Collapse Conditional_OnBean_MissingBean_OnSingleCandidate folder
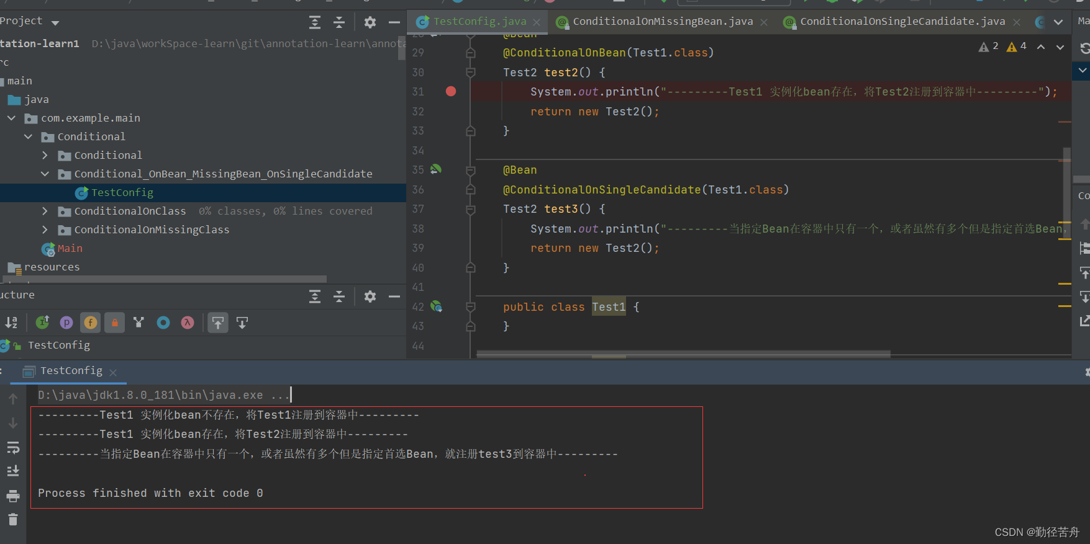Viewport: 1090px width, 544px height. point(45,174)
